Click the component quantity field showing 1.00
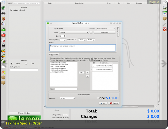Image resolution: width=168 pixels, height=129 pixels. click(x=81, y=73)
